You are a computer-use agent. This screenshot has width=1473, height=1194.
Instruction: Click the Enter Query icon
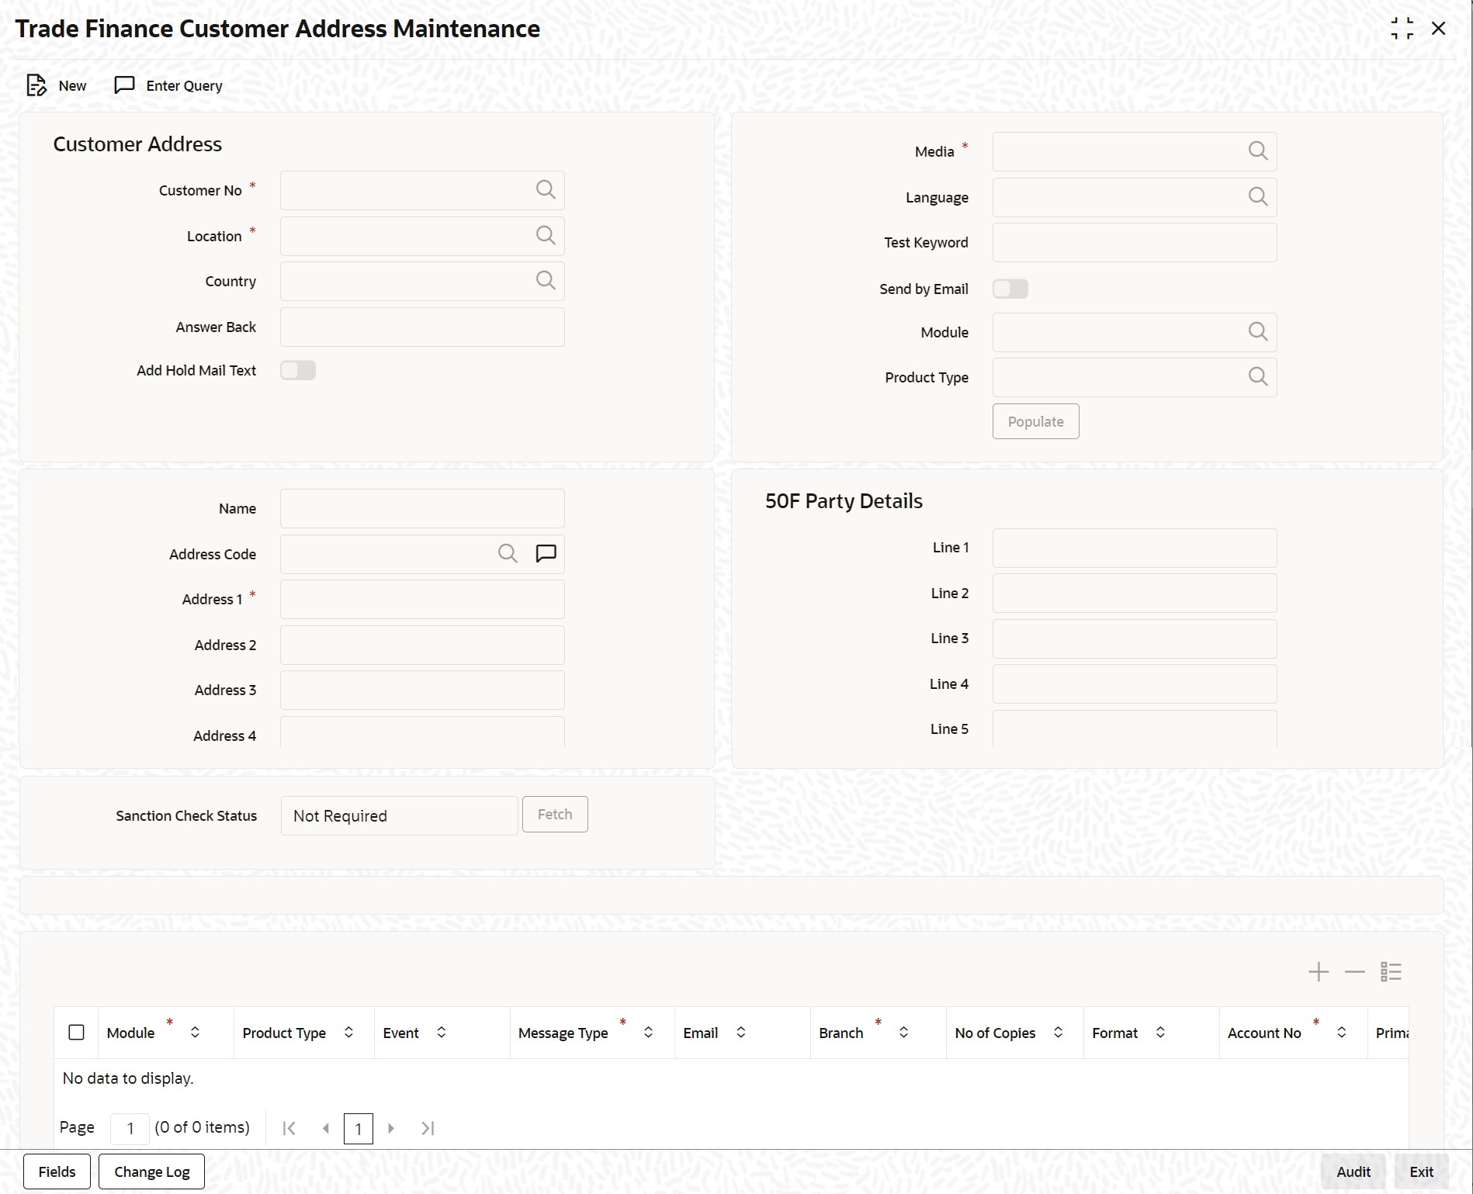pos(124,85)
